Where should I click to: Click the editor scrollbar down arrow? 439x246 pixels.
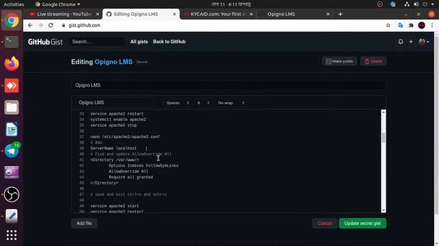click(383, 210)
